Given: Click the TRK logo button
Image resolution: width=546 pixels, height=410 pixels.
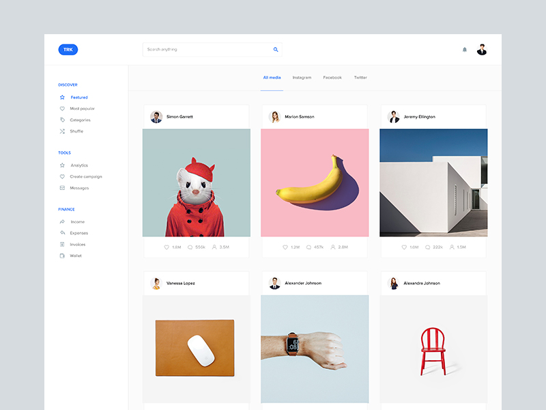Looking at the screenshot, I should tap(68, 49).
